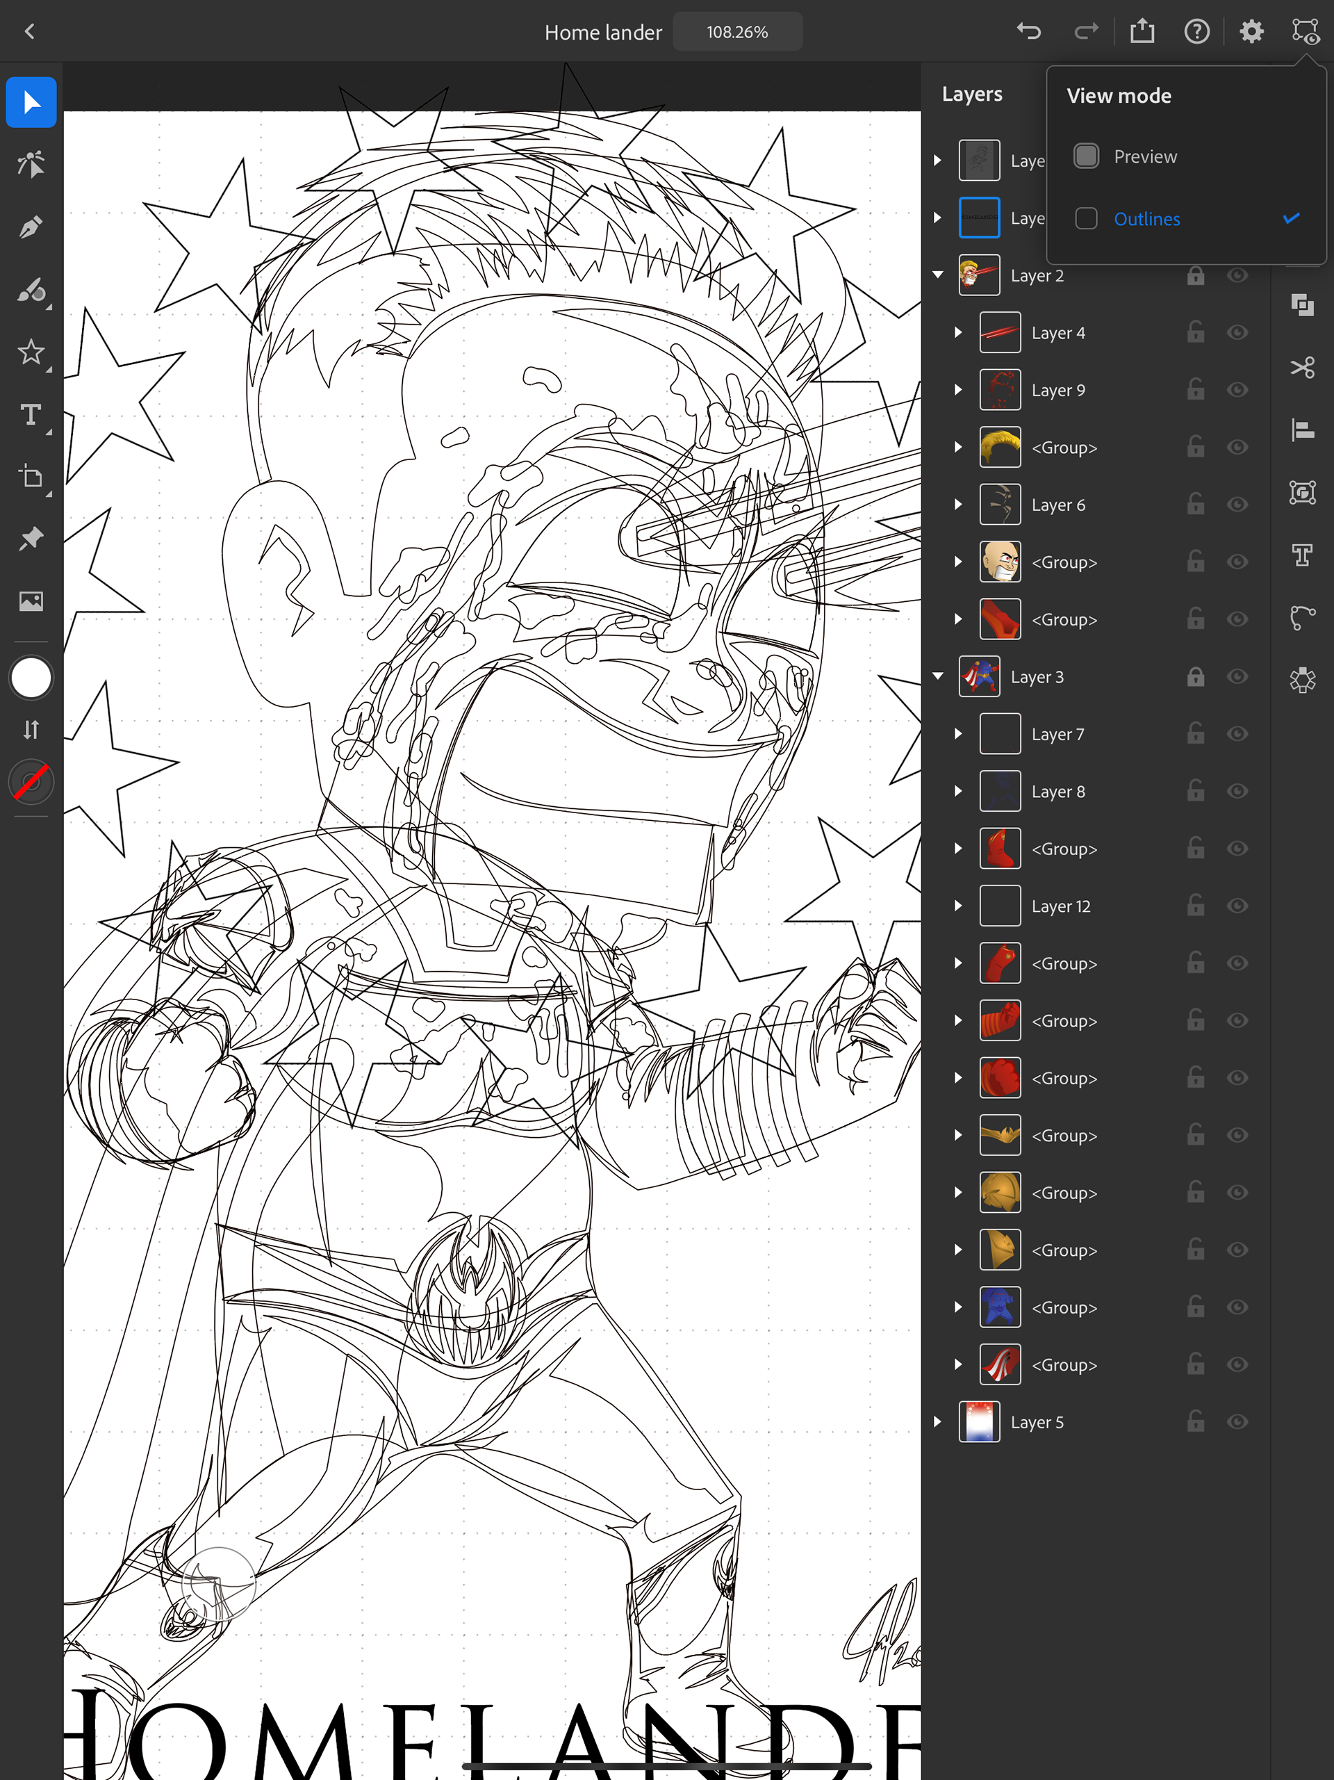
Task: Open the scissors Cut panel icon
Action: click(x=1302, y=368)
